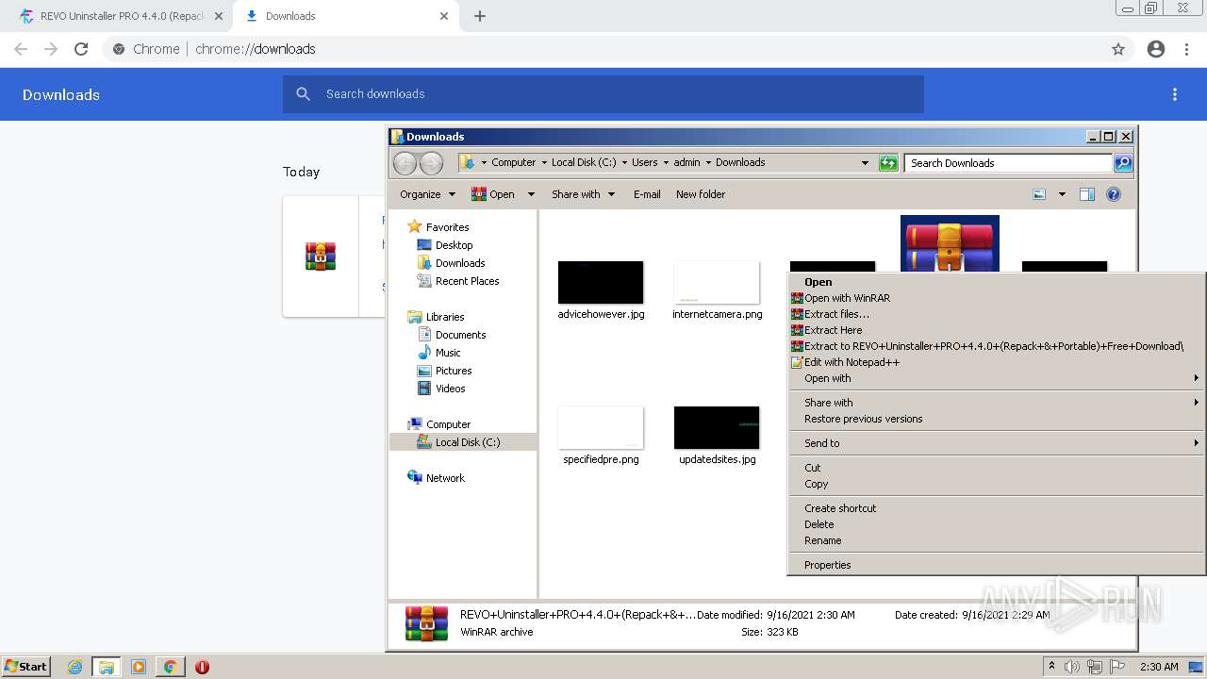Click the Search downloads field in Chrome
This screenshot has height=679, width=1207.
tap(603, 94)
